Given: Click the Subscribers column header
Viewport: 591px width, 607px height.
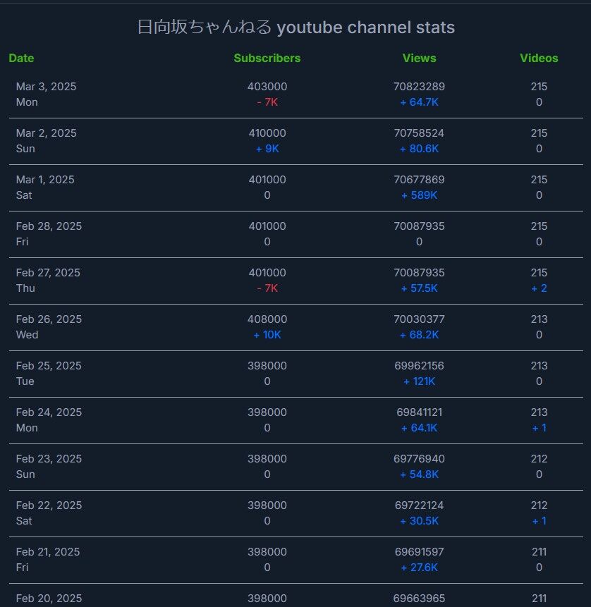Looking at the screenshot, I should pyautogui.click(x=267, y=59).
